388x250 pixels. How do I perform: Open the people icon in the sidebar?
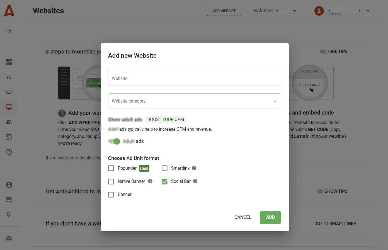coord(9,122)
